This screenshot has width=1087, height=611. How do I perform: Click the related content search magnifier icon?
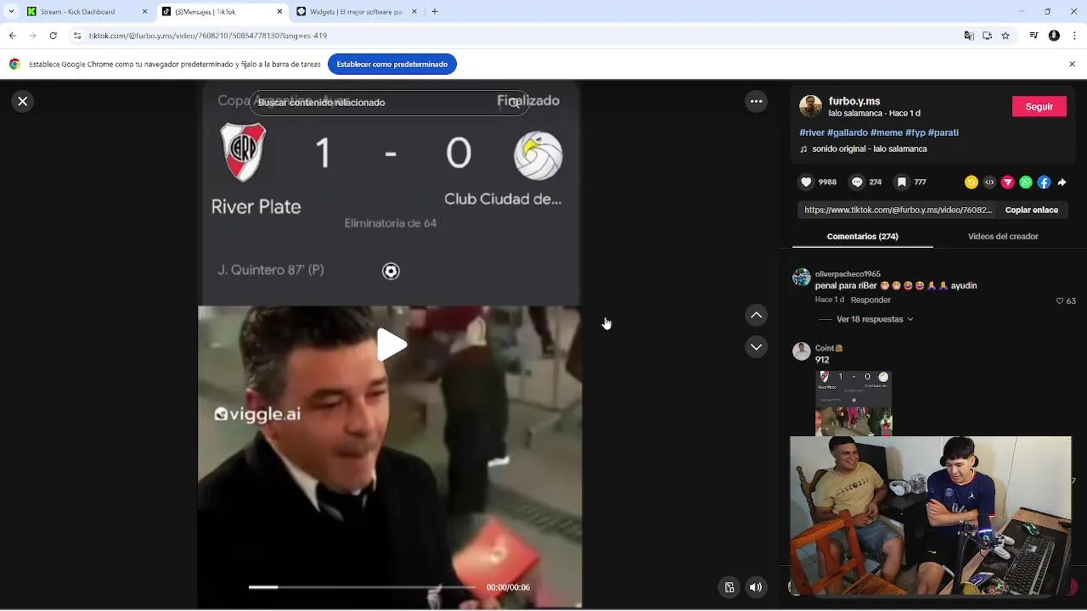[515, 103]
